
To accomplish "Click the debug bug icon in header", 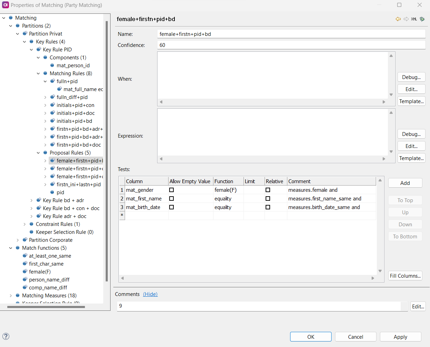I will (422, 19).
